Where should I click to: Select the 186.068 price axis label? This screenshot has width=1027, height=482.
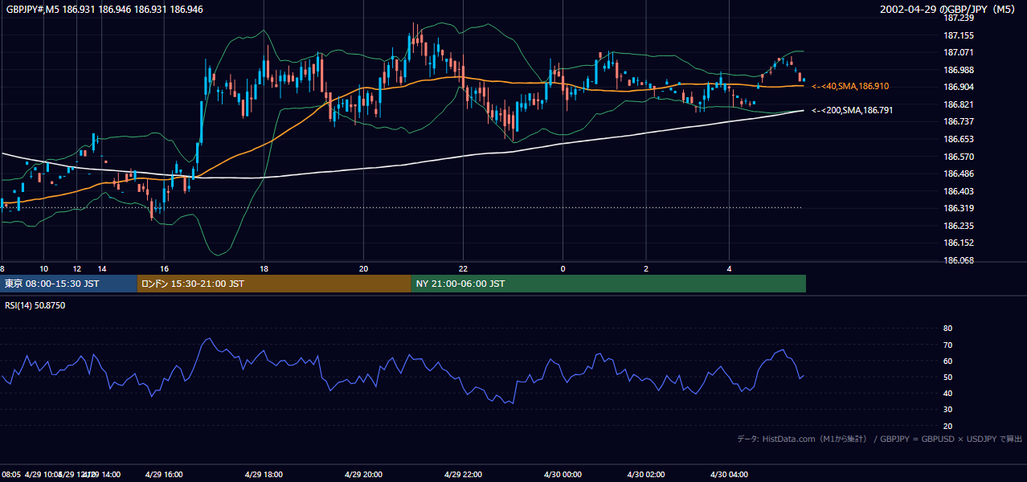click(958, 260)
